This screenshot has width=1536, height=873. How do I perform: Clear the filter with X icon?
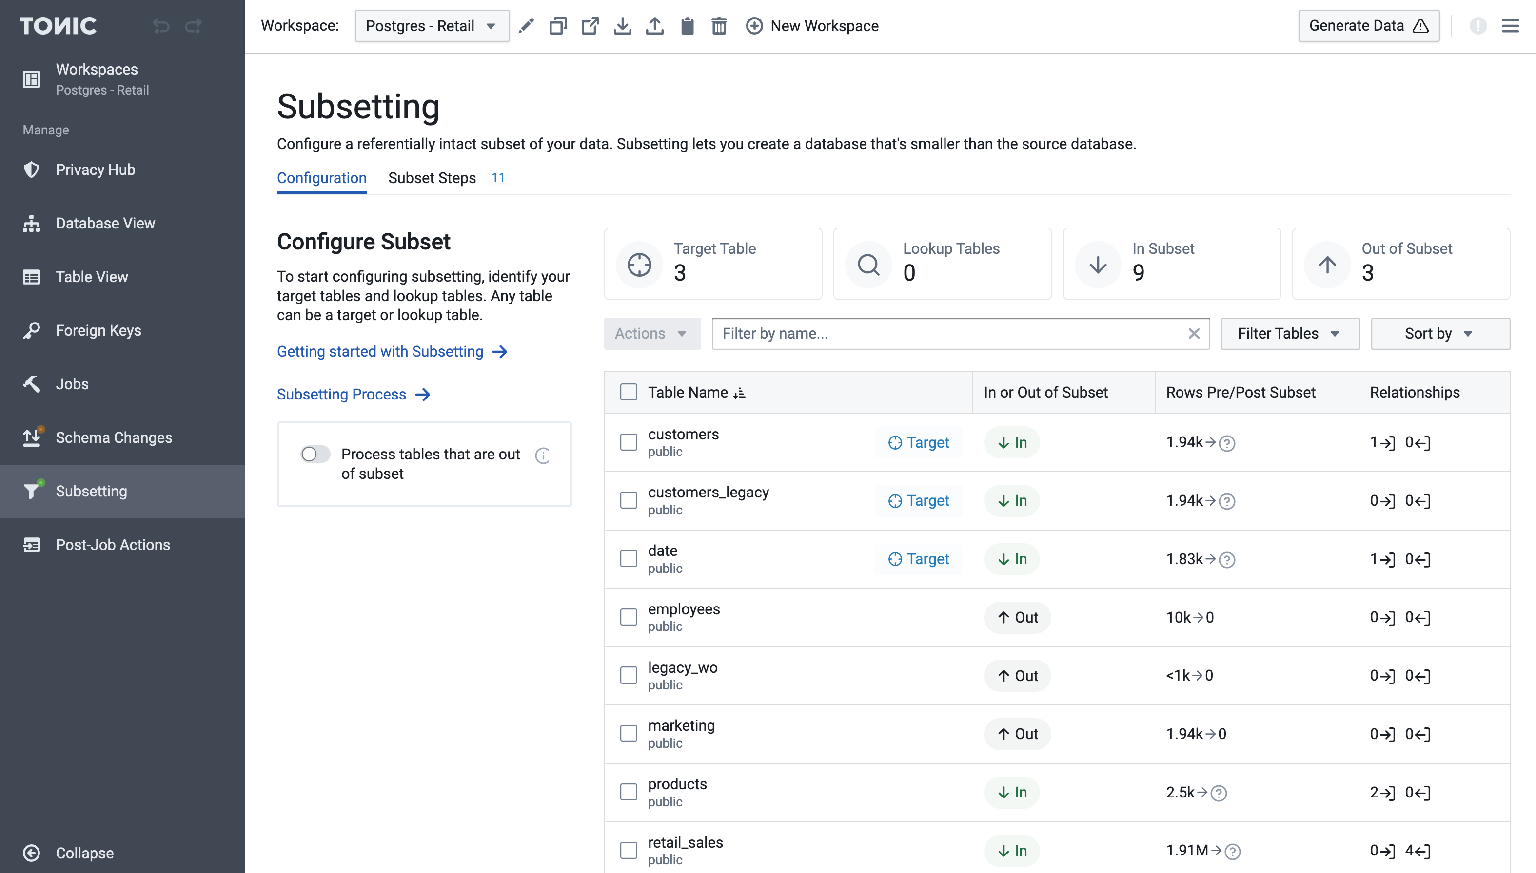(x=1193, y=333)
